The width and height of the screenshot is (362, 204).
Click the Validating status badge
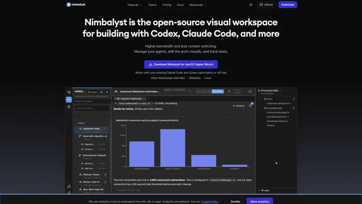tap(239, 106)
